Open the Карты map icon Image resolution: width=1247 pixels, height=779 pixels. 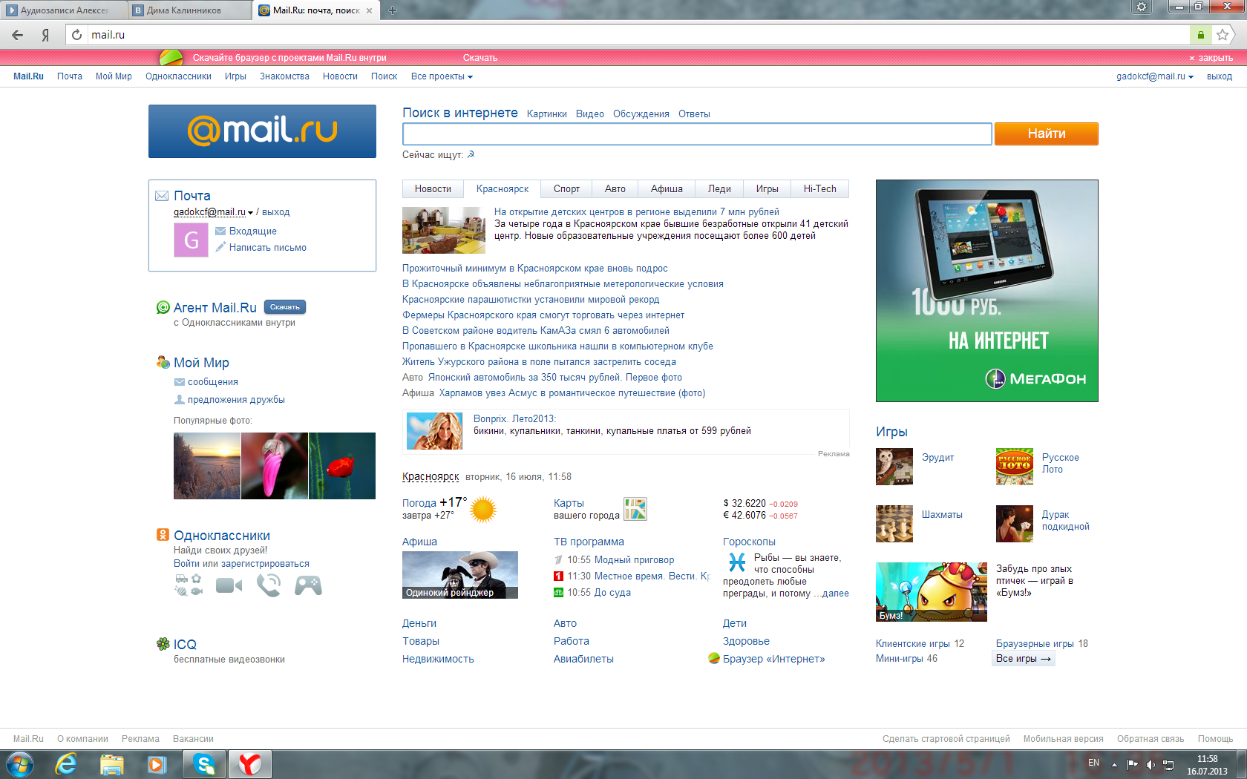635,509
